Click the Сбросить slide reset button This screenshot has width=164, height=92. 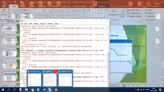(x=25, y=13)
